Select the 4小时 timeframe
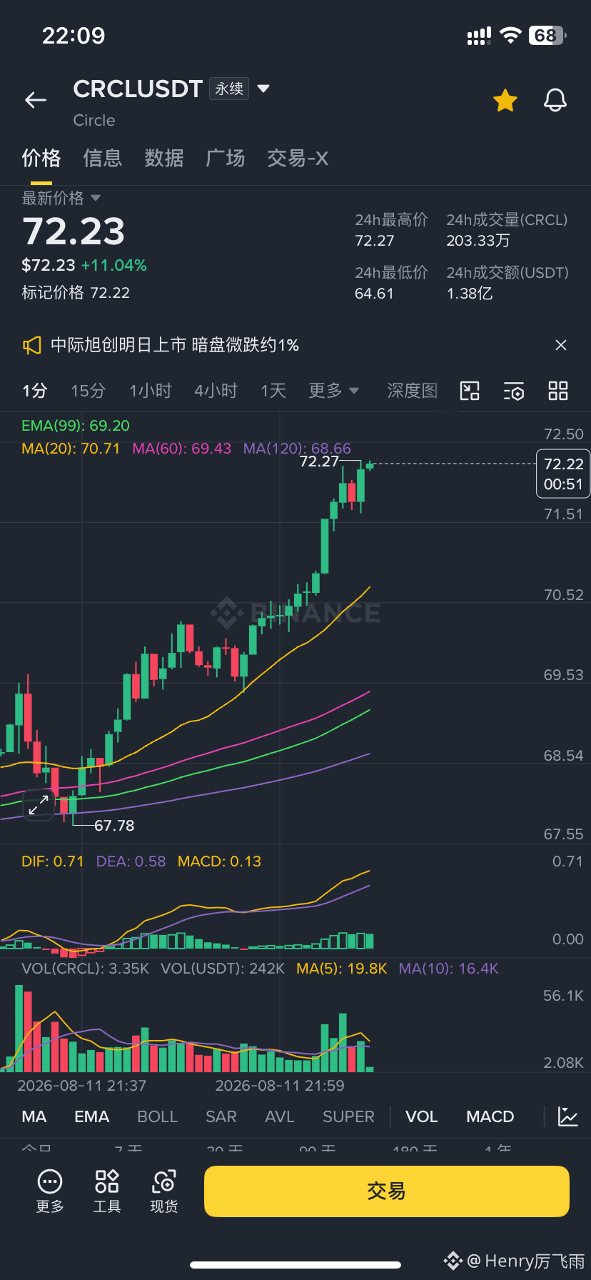Screen dimensions: 591x1280 (x=216, y=391)
